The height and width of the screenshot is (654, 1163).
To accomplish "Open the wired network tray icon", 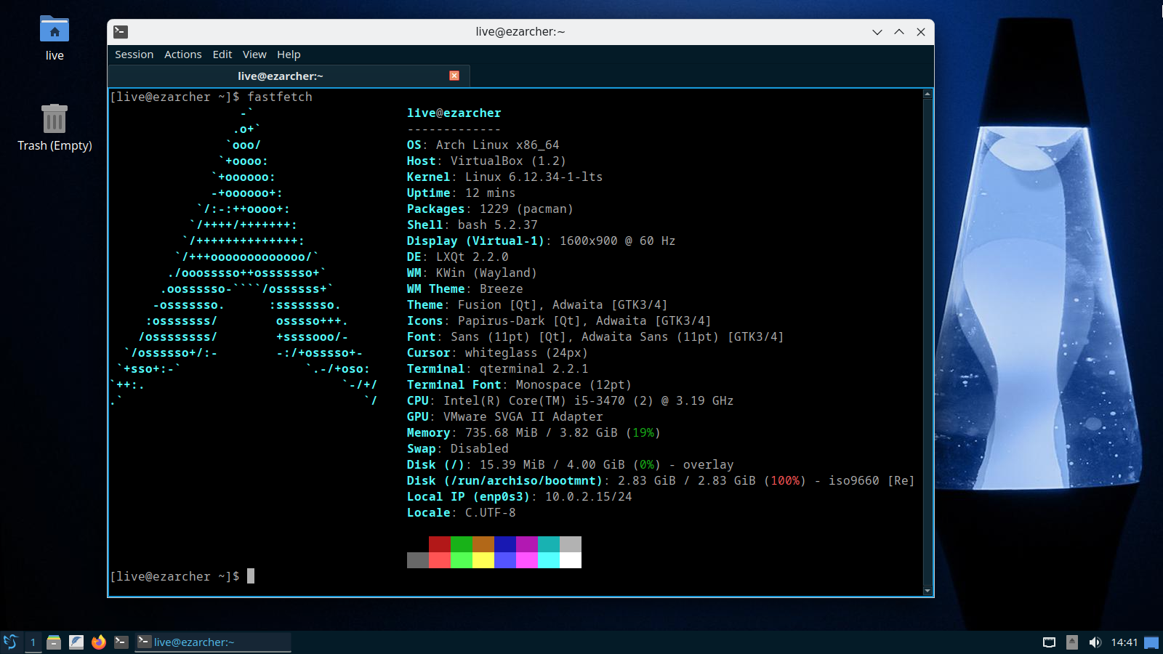I will [1049, 642].
